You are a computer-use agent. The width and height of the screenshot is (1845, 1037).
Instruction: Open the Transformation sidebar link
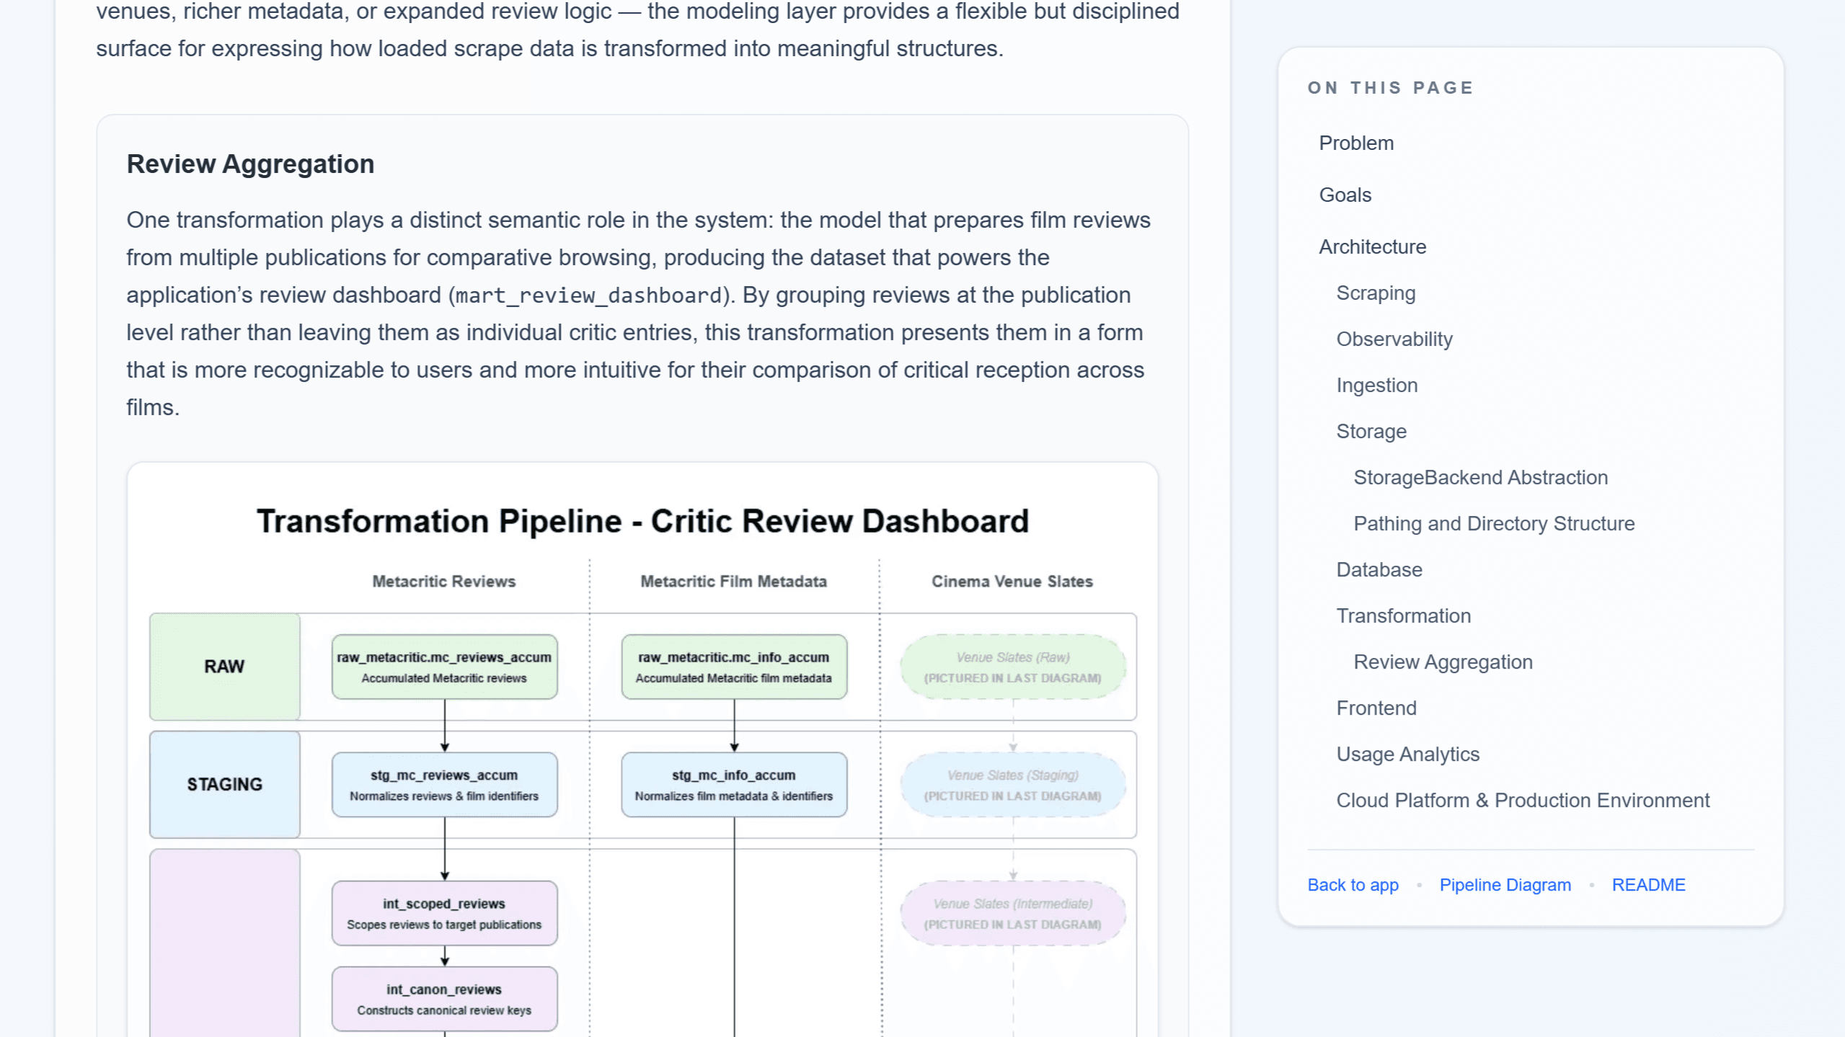tap(1403, 616)
